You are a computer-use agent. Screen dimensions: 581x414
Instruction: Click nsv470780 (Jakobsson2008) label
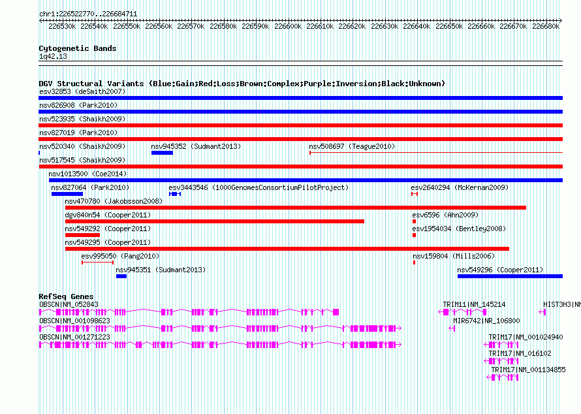click(114, 201)
